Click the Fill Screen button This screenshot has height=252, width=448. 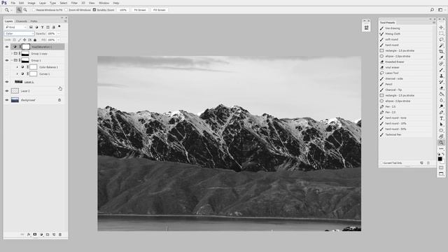(x=160, y=10)
